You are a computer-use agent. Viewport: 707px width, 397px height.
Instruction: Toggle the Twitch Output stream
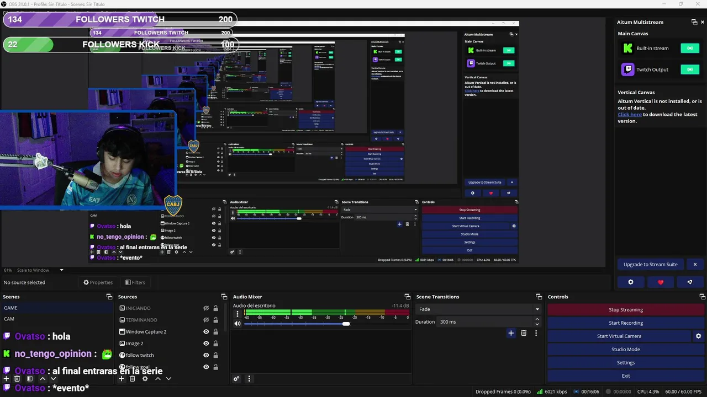(x=690, y=69)
